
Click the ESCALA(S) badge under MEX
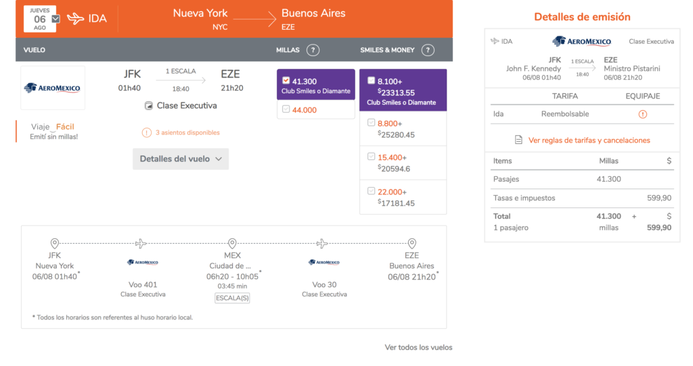pos(232,298)
